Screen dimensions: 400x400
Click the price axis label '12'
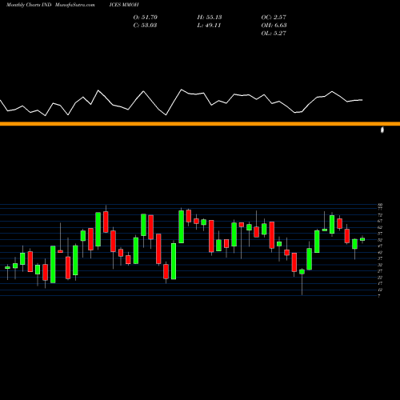(x=380, y=290)
